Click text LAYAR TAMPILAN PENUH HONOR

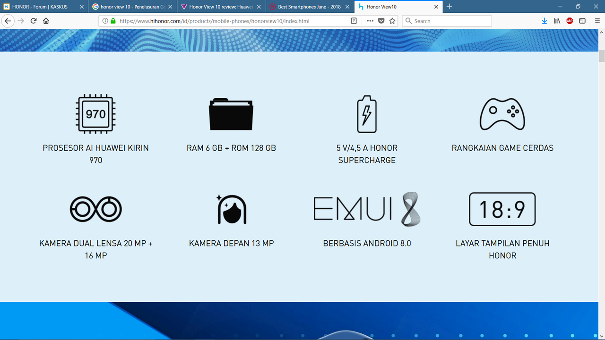point(502,249)
